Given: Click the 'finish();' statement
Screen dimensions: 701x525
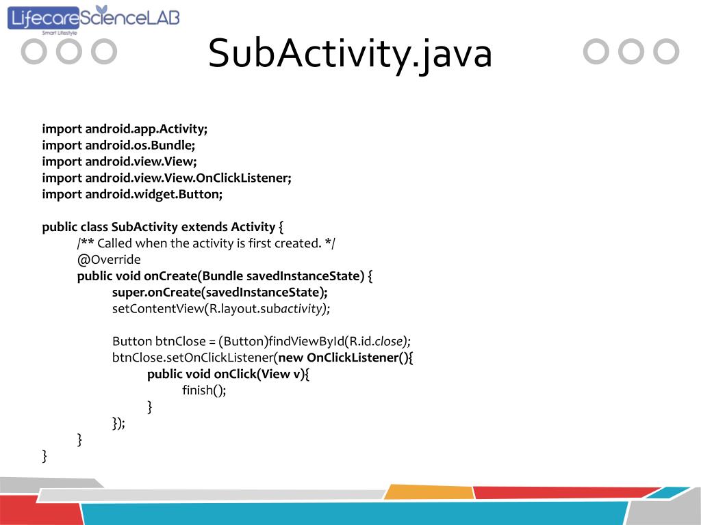Looking at the screenshot, I should click(204, 390).
